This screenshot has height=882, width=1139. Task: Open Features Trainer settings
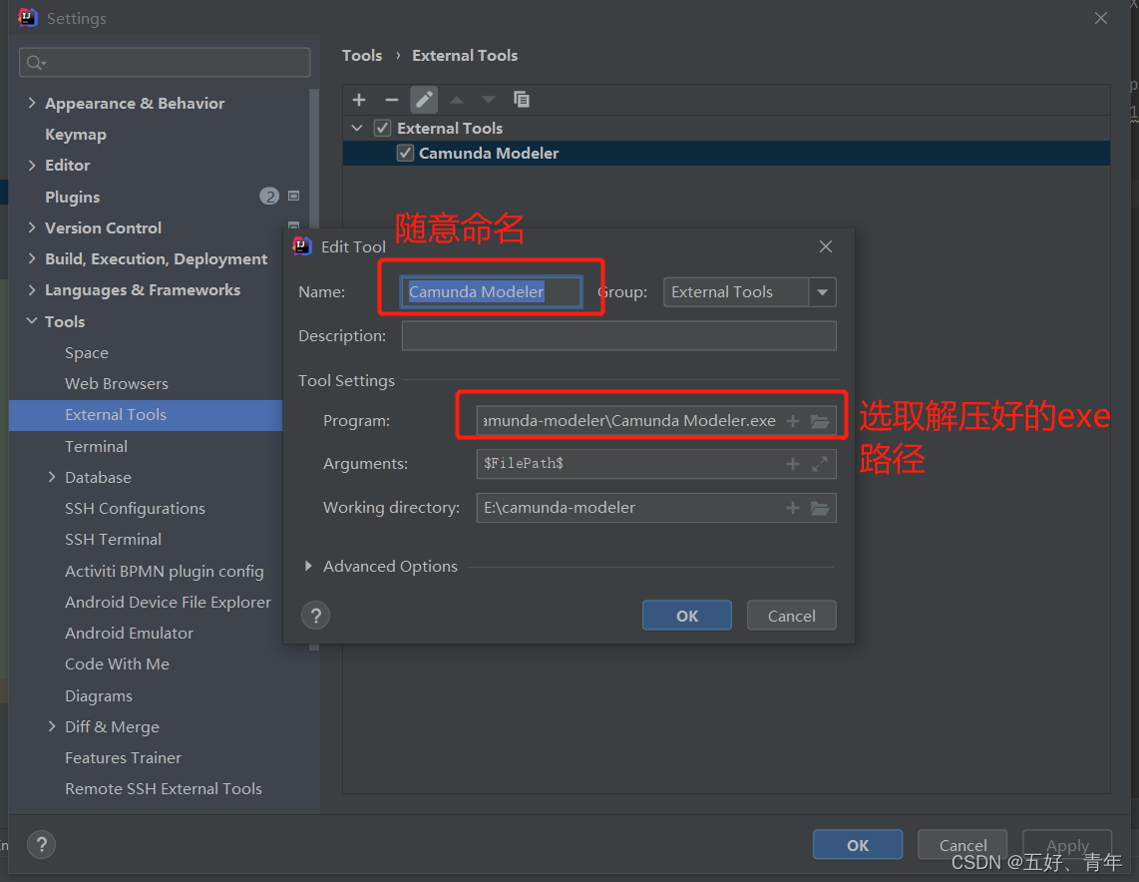(x=124, y=757)
